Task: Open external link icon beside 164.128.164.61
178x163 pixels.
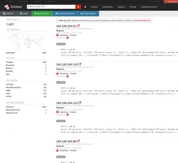Action: pos(78,26)
